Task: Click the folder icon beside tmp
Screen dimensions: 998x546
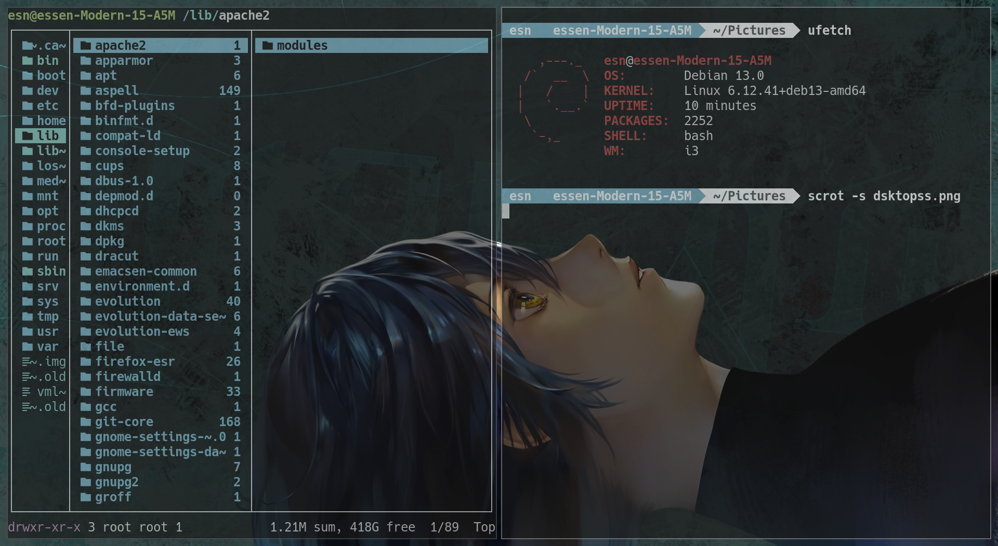Action: pyautogui.click(x=28, y=317)
